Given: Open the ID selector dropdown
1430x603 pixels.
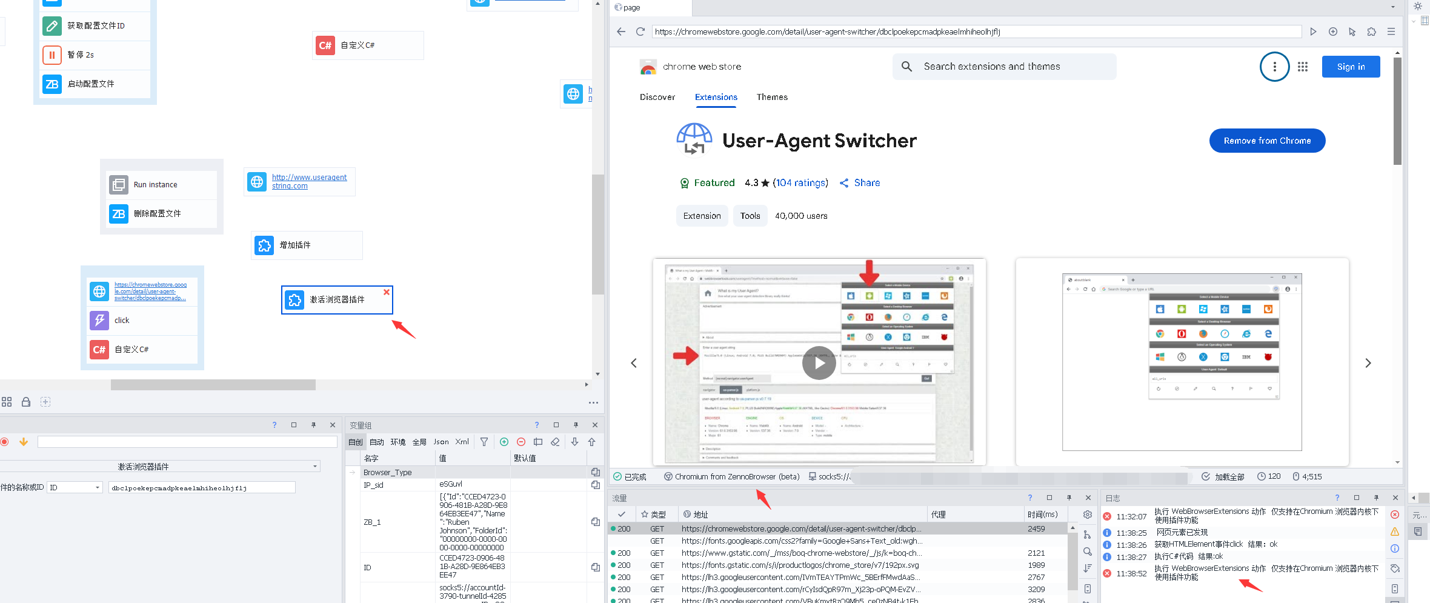Looking at the screenshot, I should [75, 487].
